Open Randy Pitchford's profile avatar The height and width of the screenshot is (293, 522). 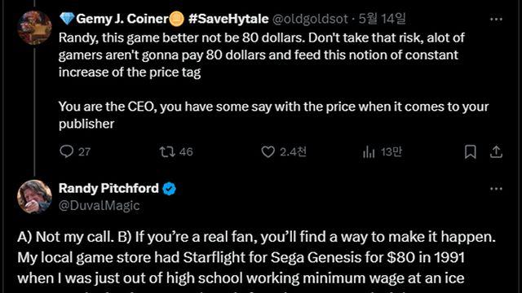click(x=34, y=197)
